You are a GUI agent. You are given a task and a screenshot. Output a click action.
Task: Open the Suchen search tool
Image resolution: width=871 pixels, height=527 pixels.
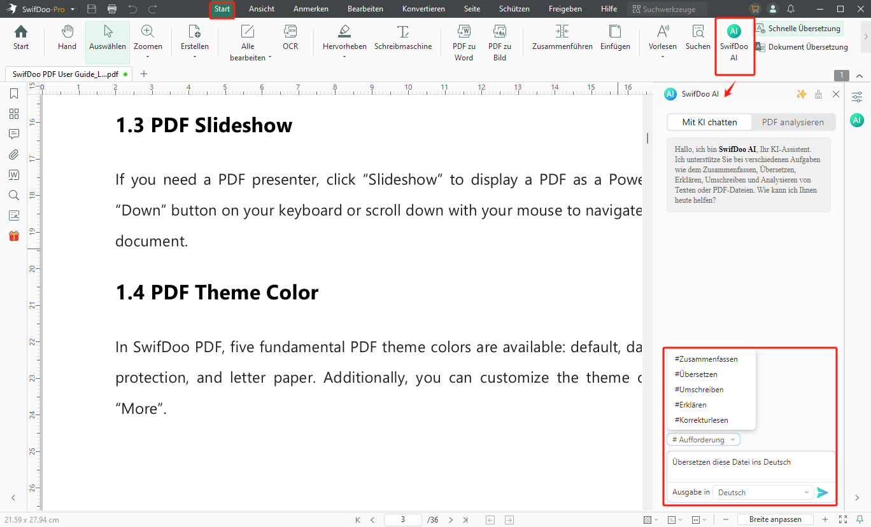click(698, 38)
